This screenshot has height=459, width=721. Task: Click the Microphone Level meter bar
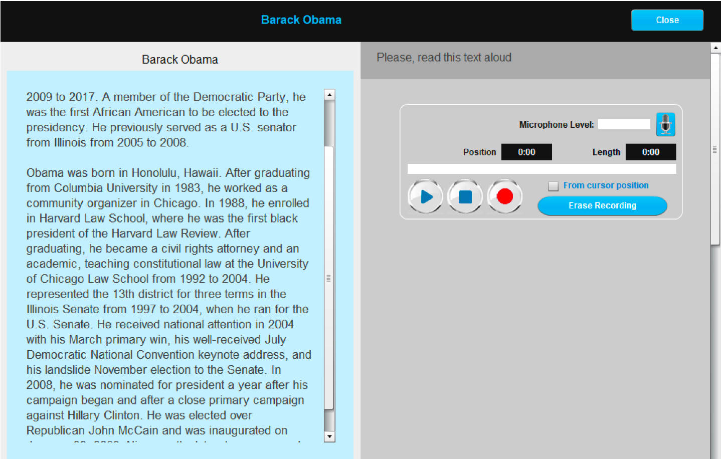tap(624, 124)
